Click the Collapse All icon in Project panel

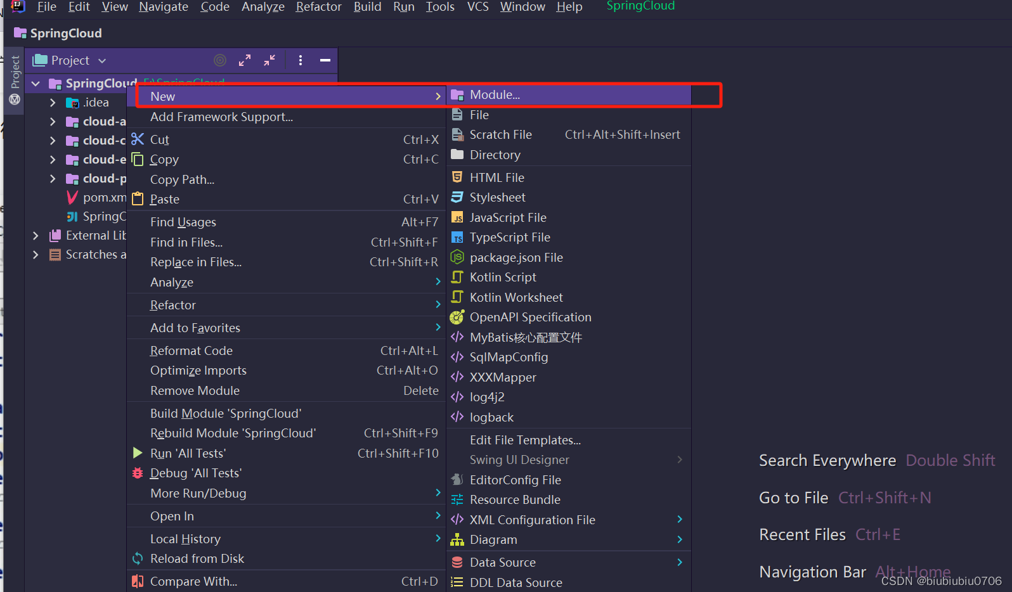pyautogui.click(x=269, y=60)
